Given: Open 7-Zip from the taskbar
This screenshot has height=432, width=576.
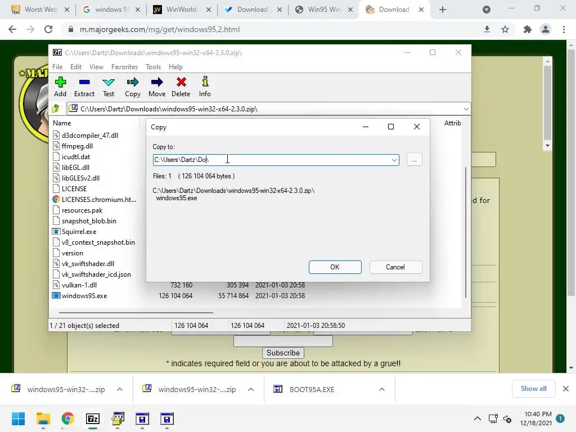Looking at the screenshot, I should pos(93,418).
